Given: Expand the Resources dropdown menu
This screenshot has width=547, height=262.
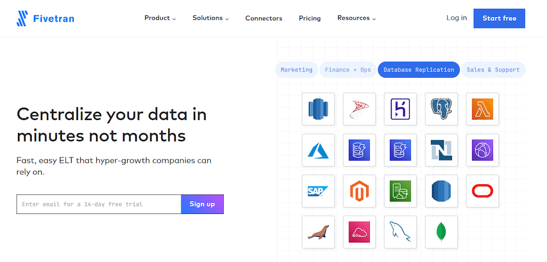Looking at the screenshot, I should coord(356,18).
